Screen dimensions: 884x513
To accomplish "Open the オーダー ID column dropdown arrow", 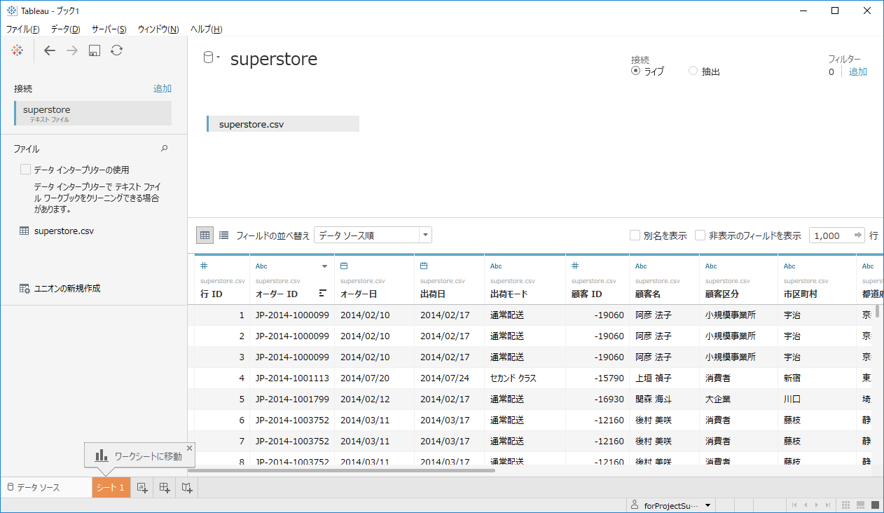I will coord(324,266).
